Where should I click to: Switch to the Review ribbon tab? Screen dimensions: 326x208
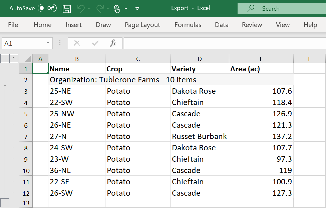click(x=252, y=25)
